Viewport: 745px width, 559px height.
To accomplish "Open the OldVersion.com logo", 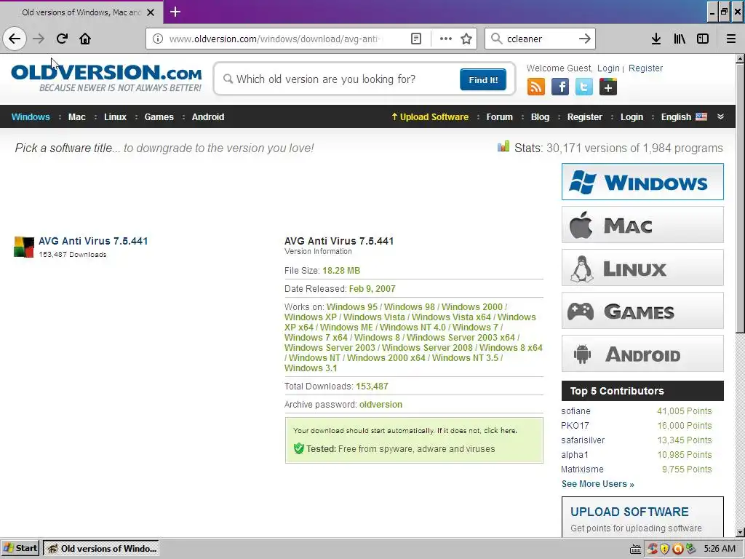I will coord(106,78).
